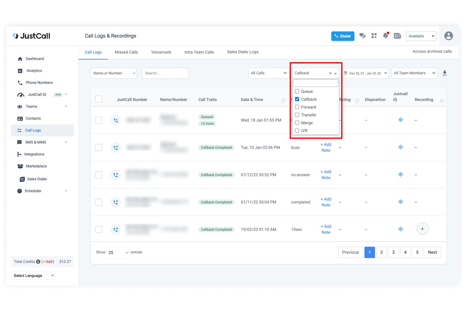Go to the Next page

(432, 252)
